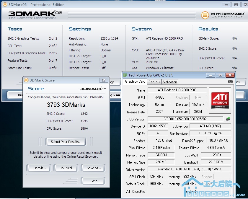Click the ATI Radeon Graphics logo in GPU-Z

[x=220, y=100]
